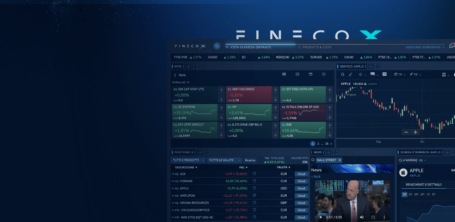Select the Grafico: AAPL.O panel tab
The image size is (455, 222).
pos(352,67)
